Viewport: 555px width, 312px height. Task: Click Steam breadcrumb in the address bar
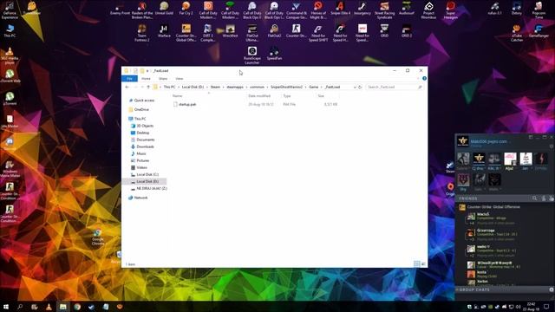(215, 87)
